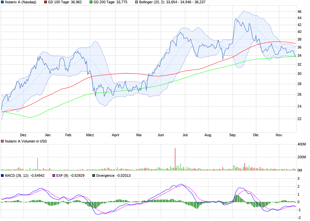This screenshot has width=310, height=221.
Task: Click the green GD 200 Tage indicator square
Action: coord(91,2)
